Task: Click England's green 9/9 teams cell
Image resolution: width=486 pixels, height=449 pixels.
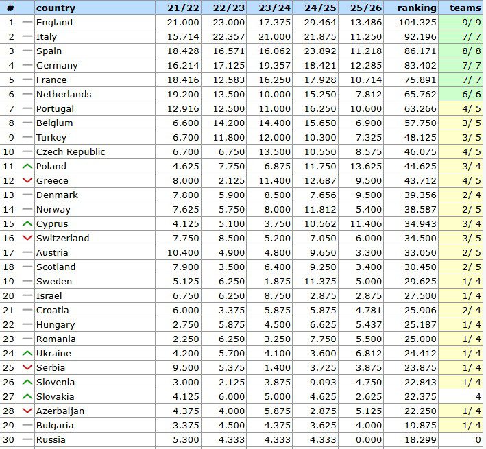Action: click(x=464, y=22)
